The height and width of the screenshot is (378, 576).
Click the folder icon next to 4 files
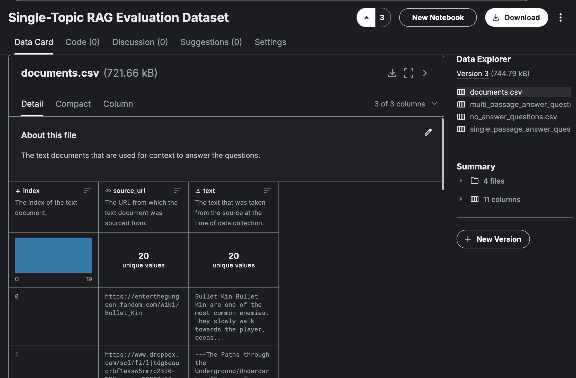click(x=474, y=181)
